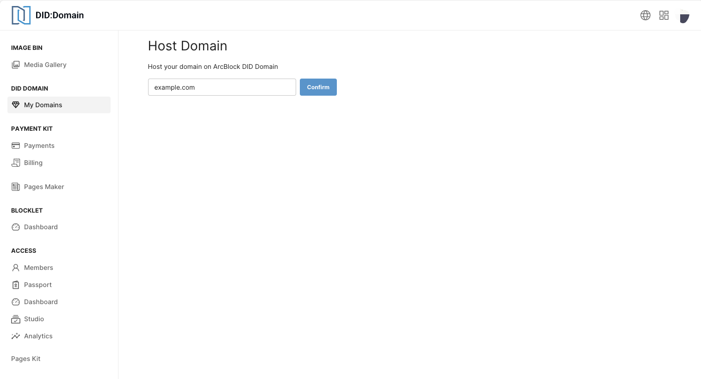The height and width of the screenshot is (379, 701).
Task: Open the apps grid icon
Action: 664,15
